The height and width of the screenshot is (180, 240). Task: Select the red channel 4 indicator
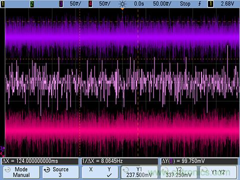point(90,4)
